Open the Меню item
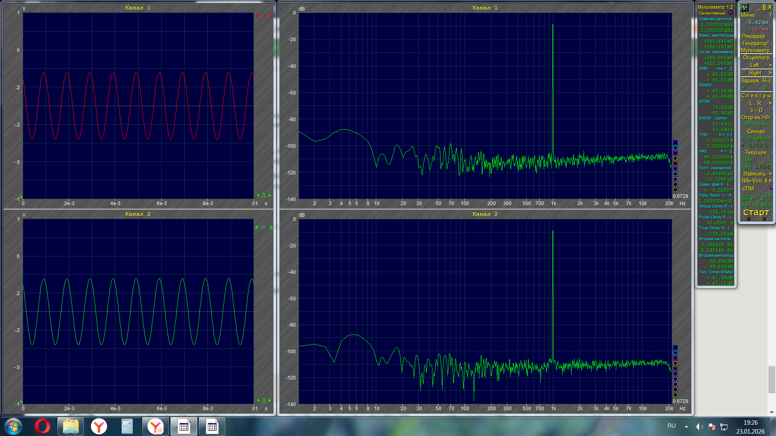 tap(748, 15)
